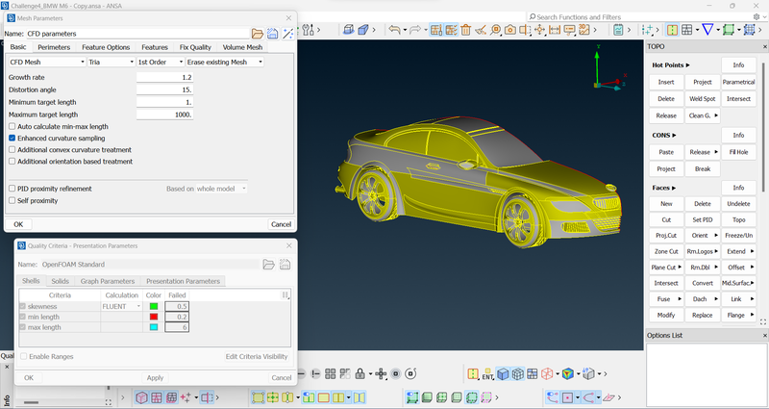Click the zoom magnifier target icon in toolbar
Image resolution: width=769 pixels, height=409 pixels.
pos(495,30)
